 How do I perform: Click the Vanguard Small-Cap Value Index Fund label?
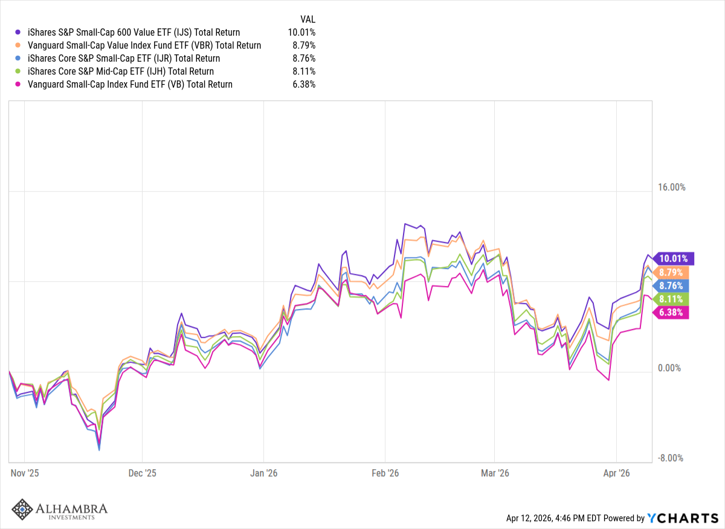coord(144,45)
